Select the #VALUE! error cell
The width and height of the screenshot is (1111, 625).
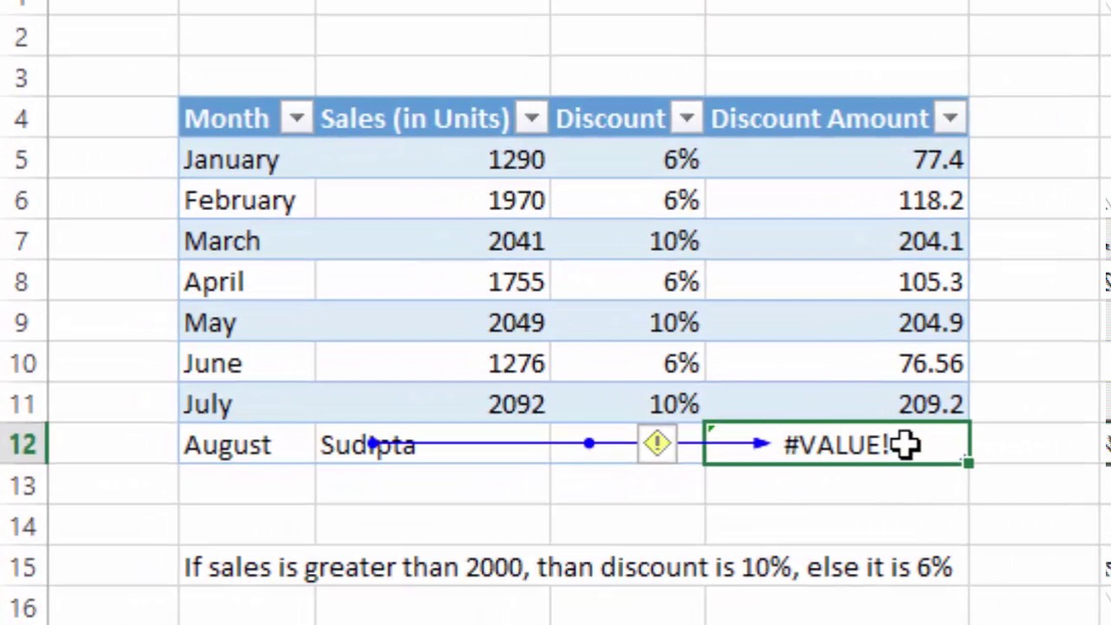[837, 444]
